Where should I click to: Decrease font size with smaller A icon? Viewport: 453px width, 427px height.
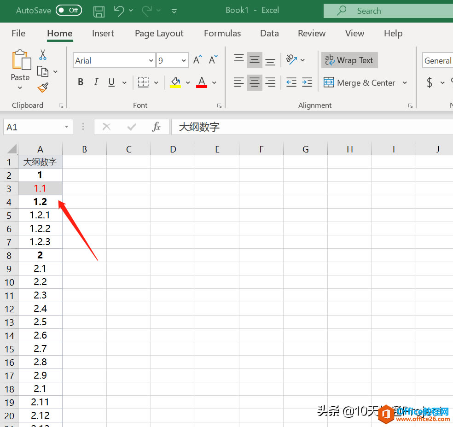(213, 60)
